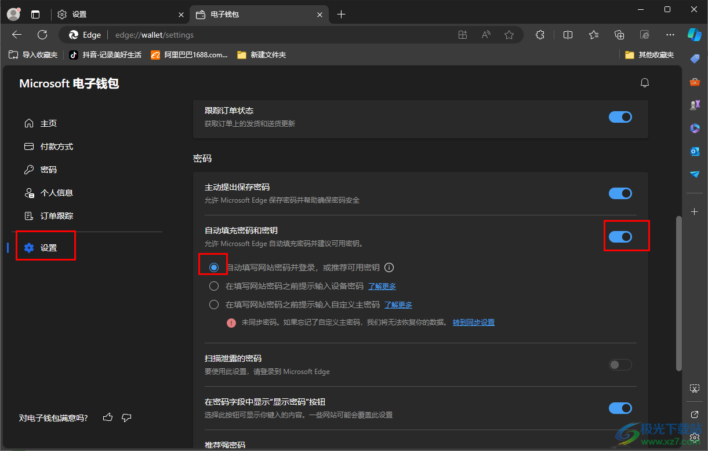The image size is (708, 451).
Task: Close the 设置 tab
Action: [x=181, y=14]
